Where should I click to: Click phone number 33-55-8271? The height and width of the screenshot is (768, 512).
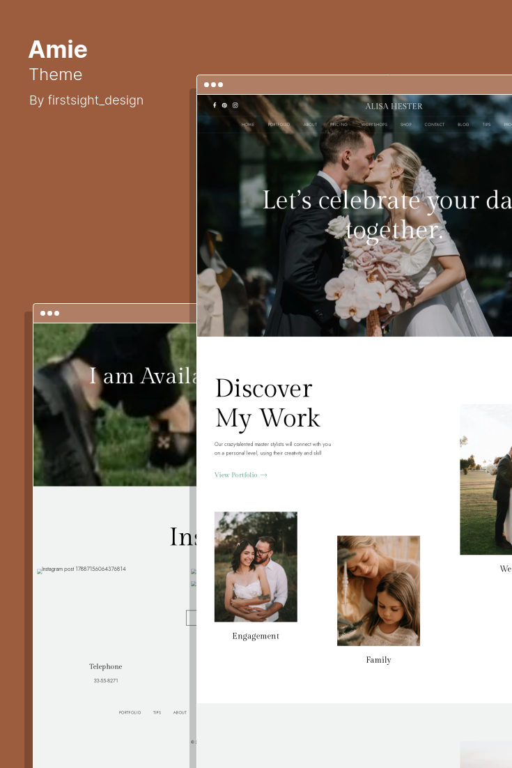click(x=106, y=681)
